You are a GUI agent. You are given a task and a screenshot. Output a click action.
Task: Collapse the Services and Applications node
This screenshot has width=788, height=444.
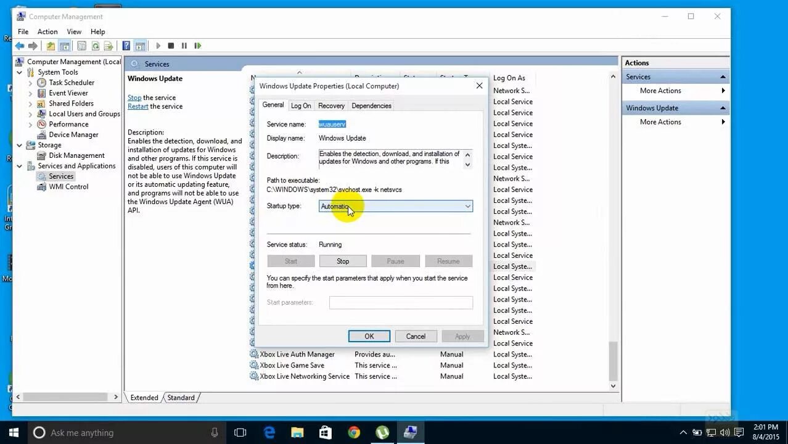coord(20,166)
